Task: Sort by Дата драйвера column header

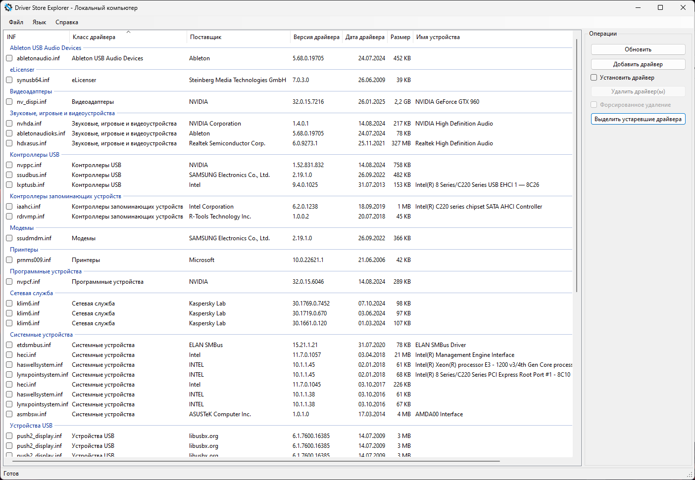Action: (x=365, y=37)
